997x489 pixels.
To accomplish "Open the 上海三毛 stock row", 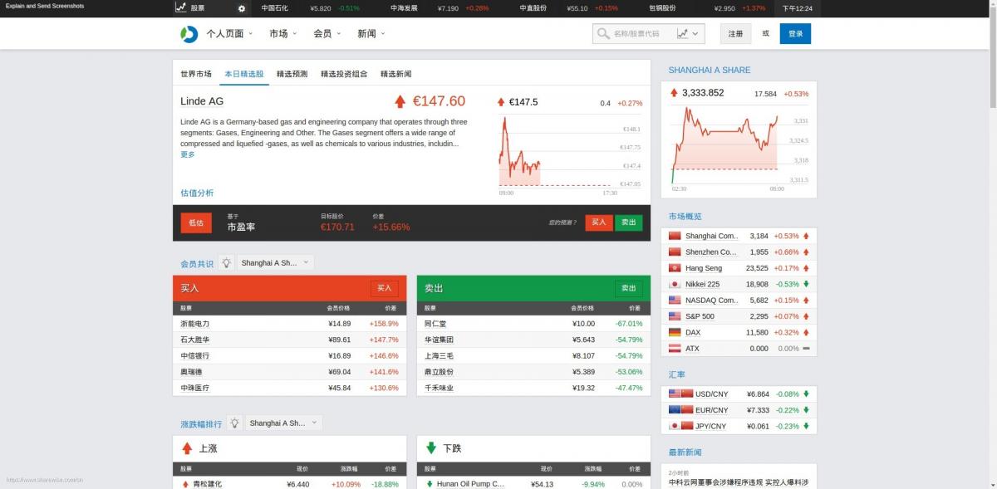I will (x=534, y=355).
